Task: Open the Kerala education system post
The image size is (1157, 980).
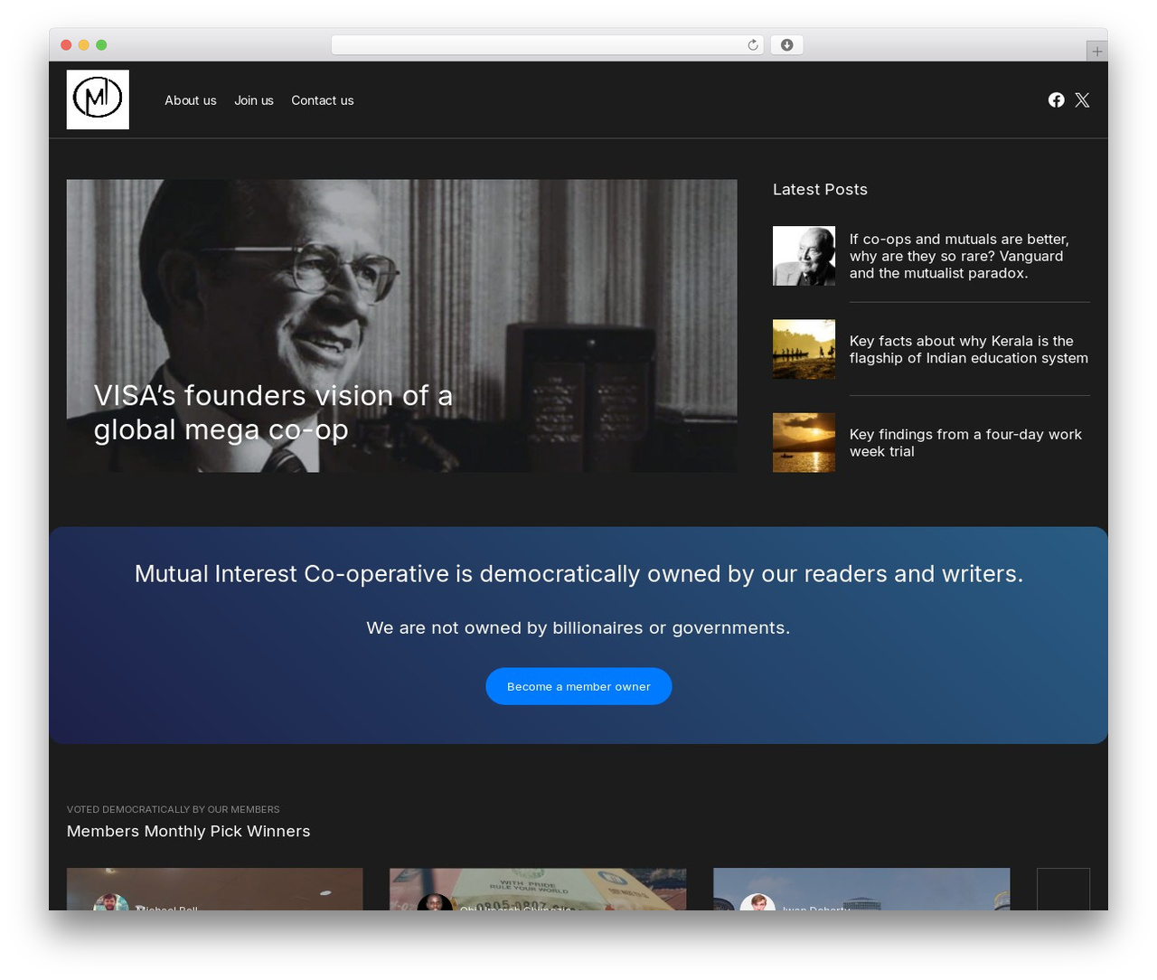Action: [x=969, y=349]
